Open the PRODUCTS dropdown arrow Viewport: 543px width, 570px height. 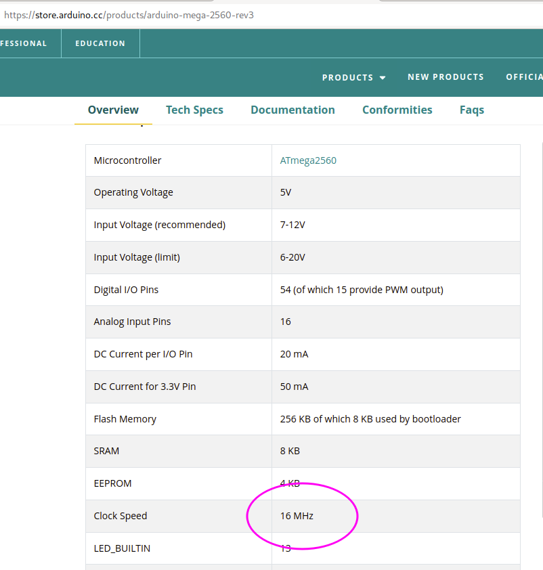coord(383,77)
